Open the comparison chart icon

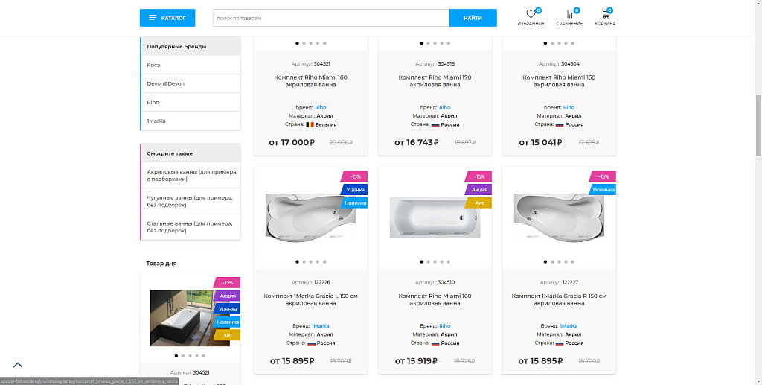point(569,15)
